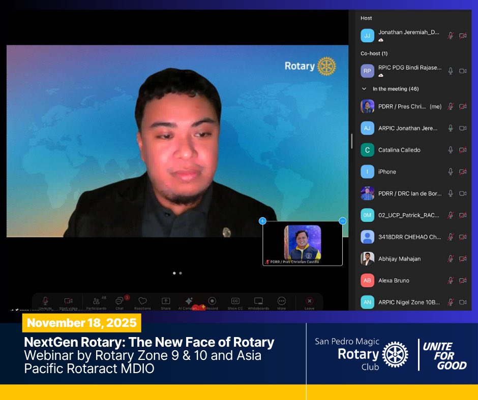
Task: Toggle microphone for host Jonathan Jeremiah_D...
Action: coord(450,36)
